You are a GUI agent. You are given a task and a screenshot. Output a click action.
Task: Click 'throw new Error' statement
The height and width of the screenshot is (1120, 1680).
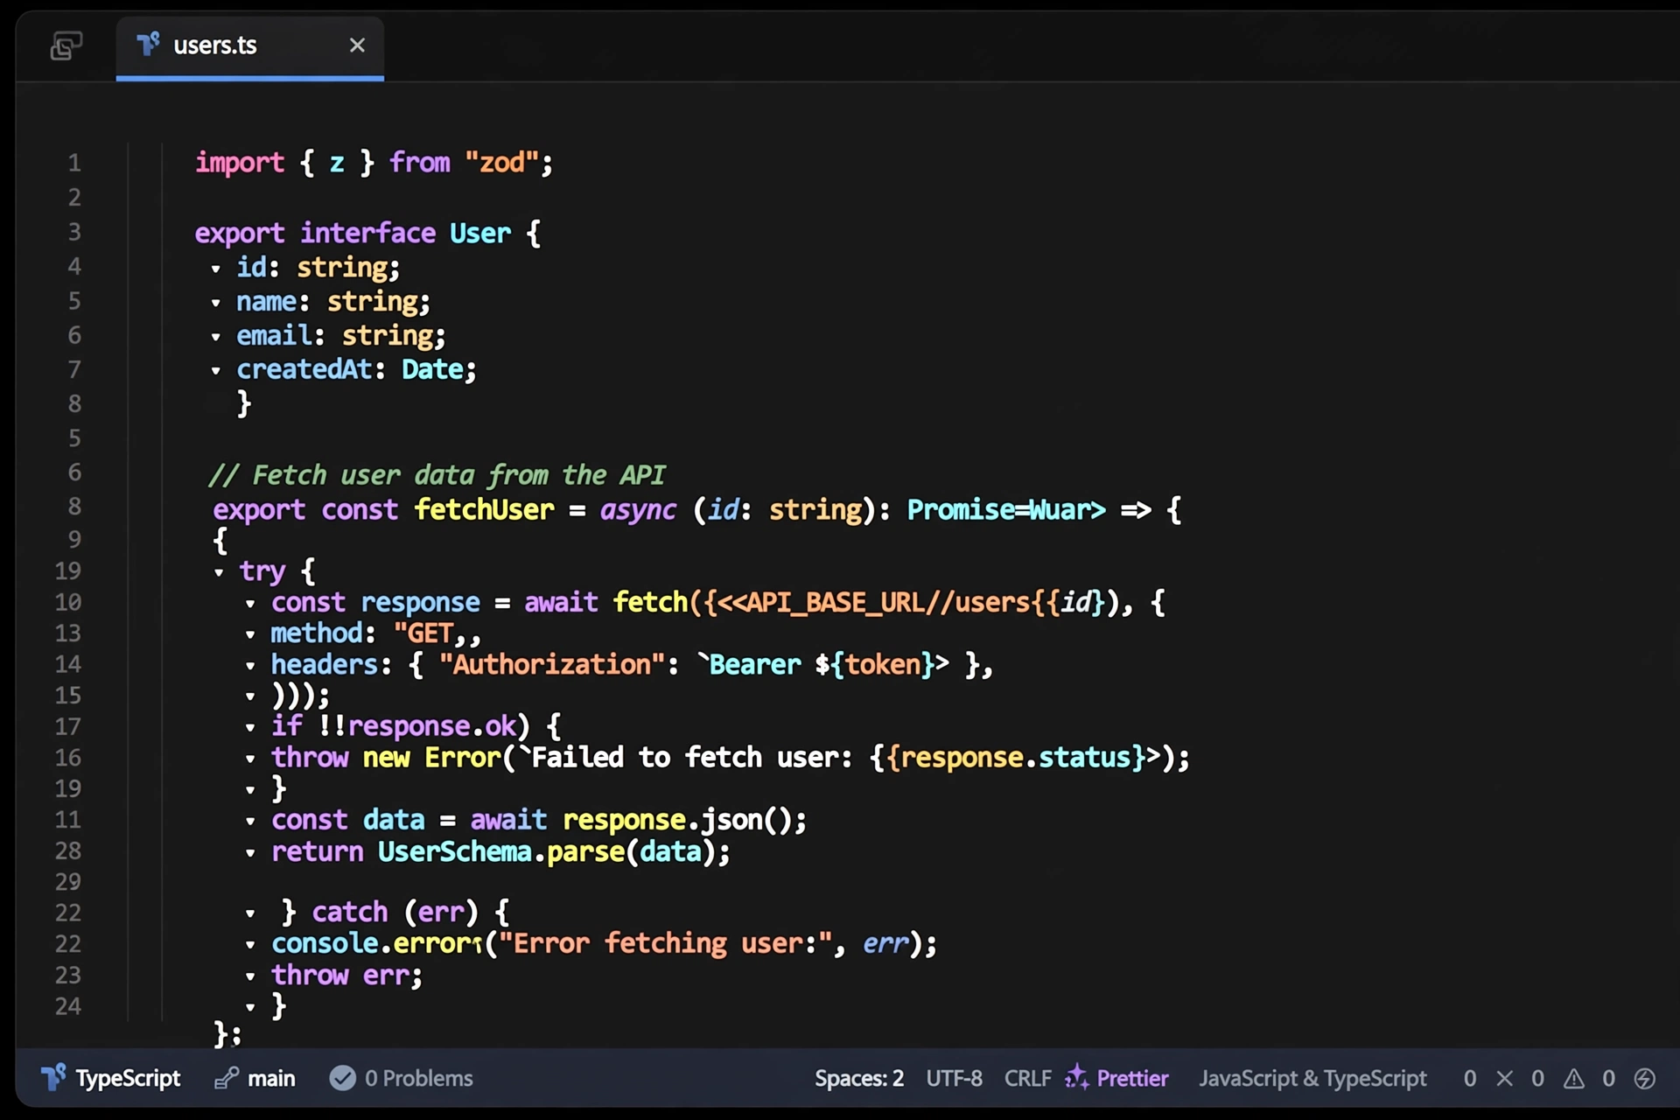click(x=731, y=758)
